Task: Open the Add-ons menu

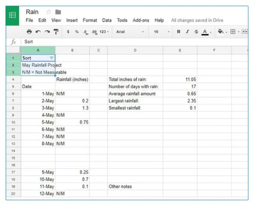Action: pyautogui.click(x=141, y=20)
